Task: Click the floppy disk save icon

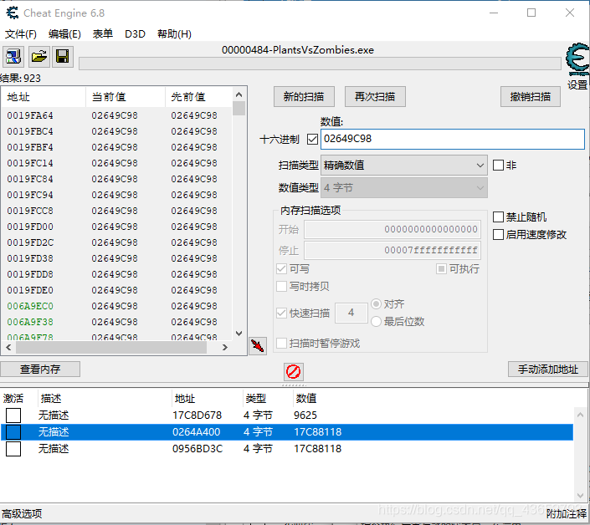Action: pyautogui.click(x=63, y=57)
